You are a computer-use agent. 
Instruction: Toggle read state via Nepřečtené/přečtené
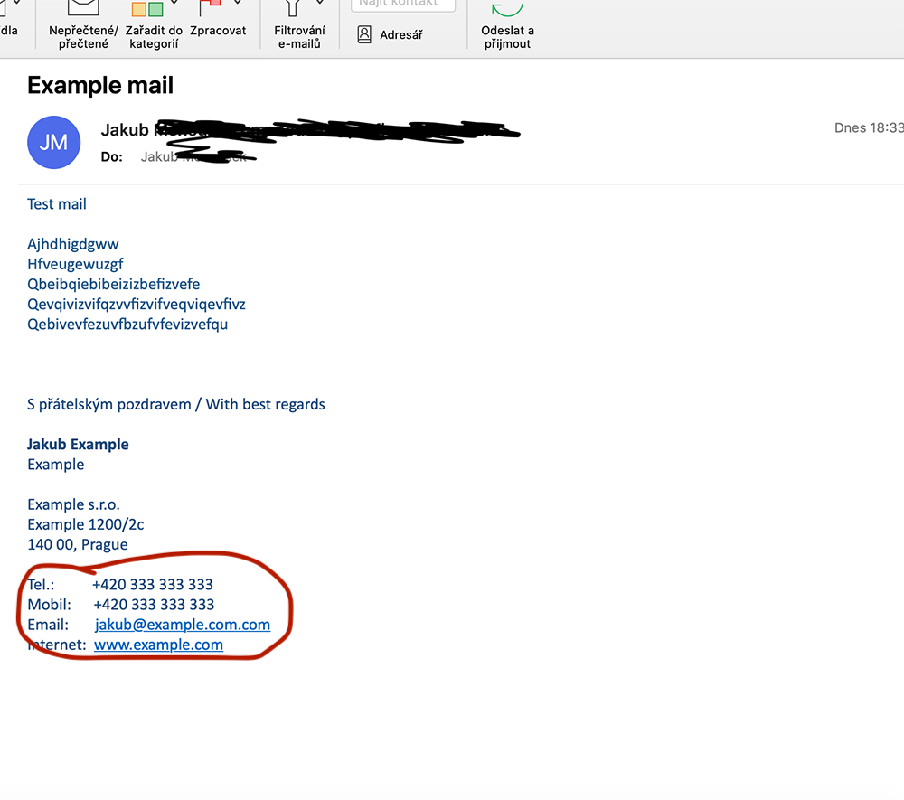pyautogui.click(x=83, y=26)
